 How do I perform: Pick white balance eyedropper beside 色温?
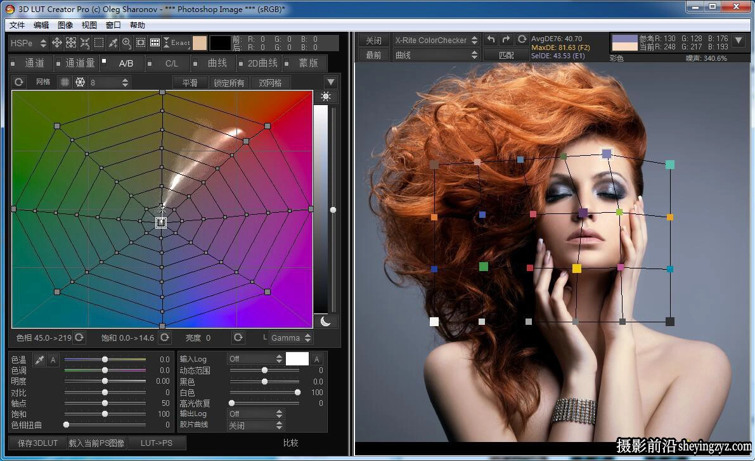39,360
